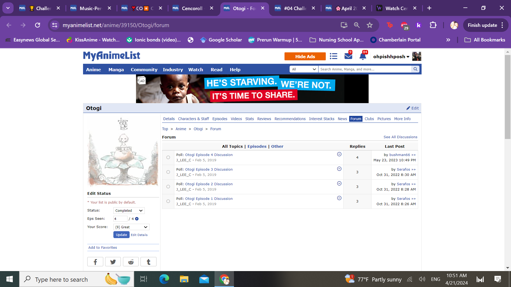Viewport: 511px width, 287px height.
Task: Select radio for Episode 2 Discussion
Action: pyautogui.click(x=168, y=187)
